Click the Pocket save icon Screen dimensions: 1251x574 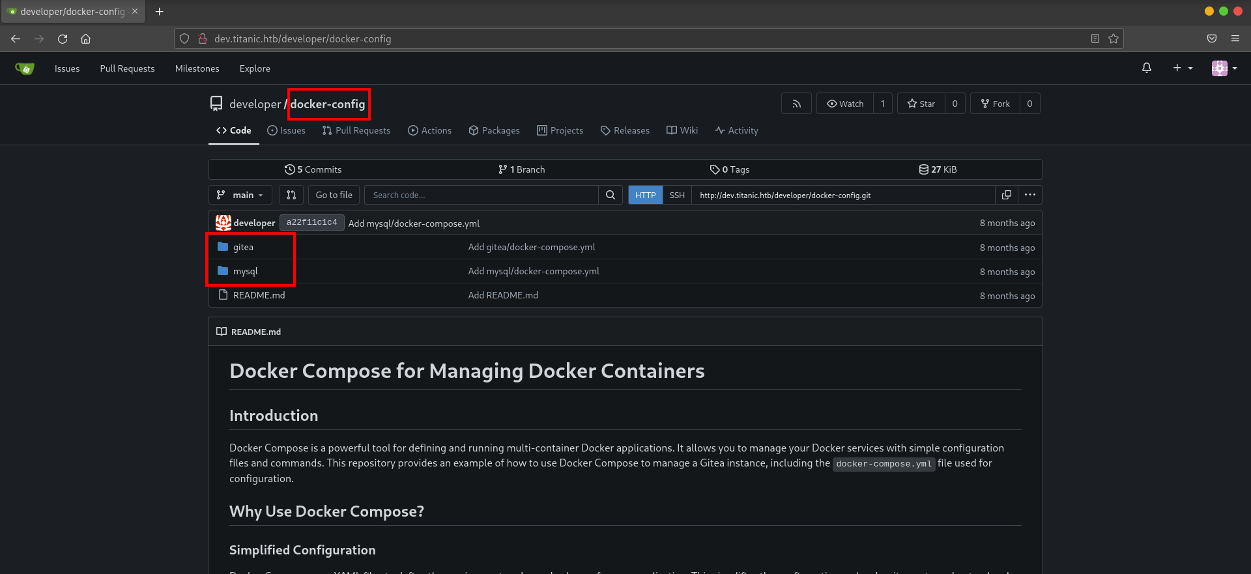(1212, 38)
